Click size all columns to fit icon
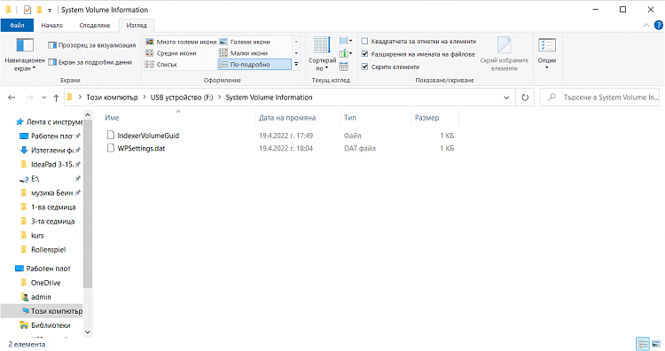This screenshot has height=351, width=665. [343, 66]
